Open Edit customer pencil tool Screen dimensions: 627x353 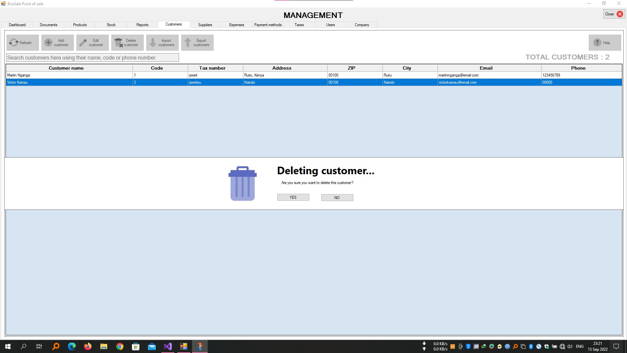[92, 42]
